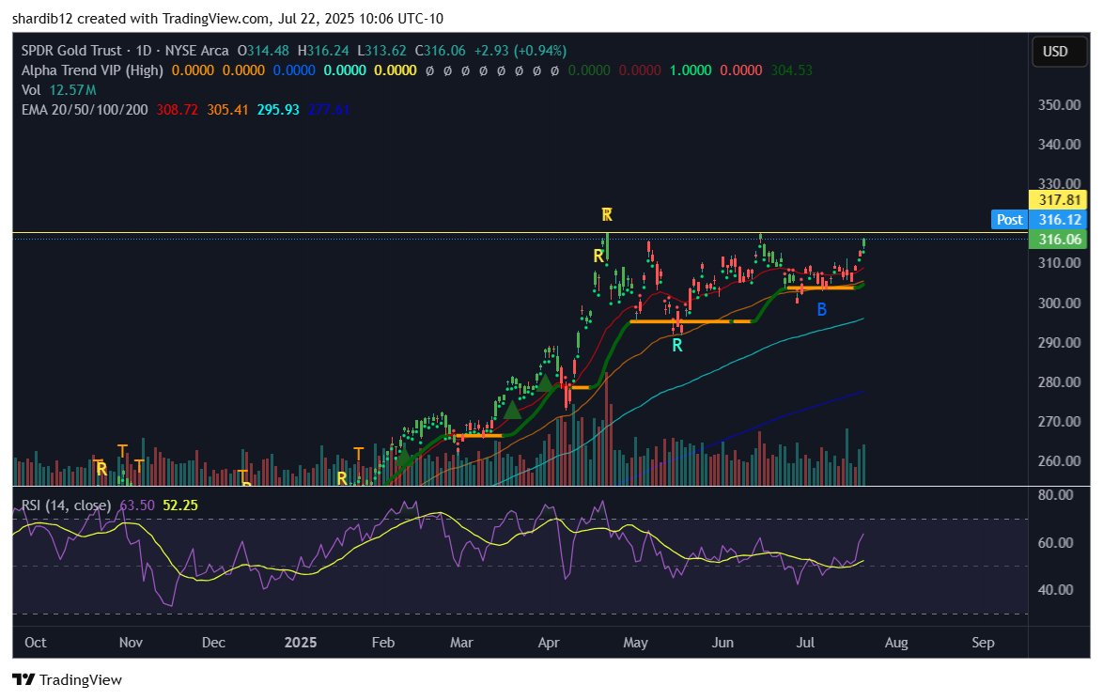
Task: Click the orange EMA value 305.41
Action: coord(228,110)
